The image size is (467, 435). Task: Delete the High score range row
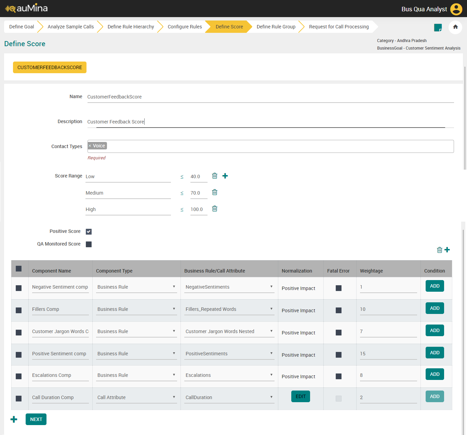point(215,209)
